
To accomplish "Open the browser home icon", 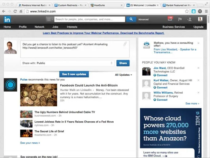I will pos(21,11).
